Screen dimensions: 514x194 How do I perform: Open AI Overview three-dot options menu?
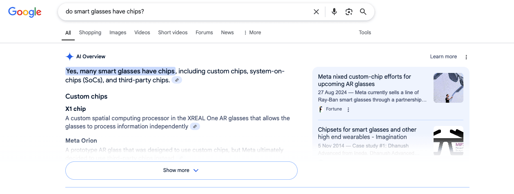coord(466,57)
